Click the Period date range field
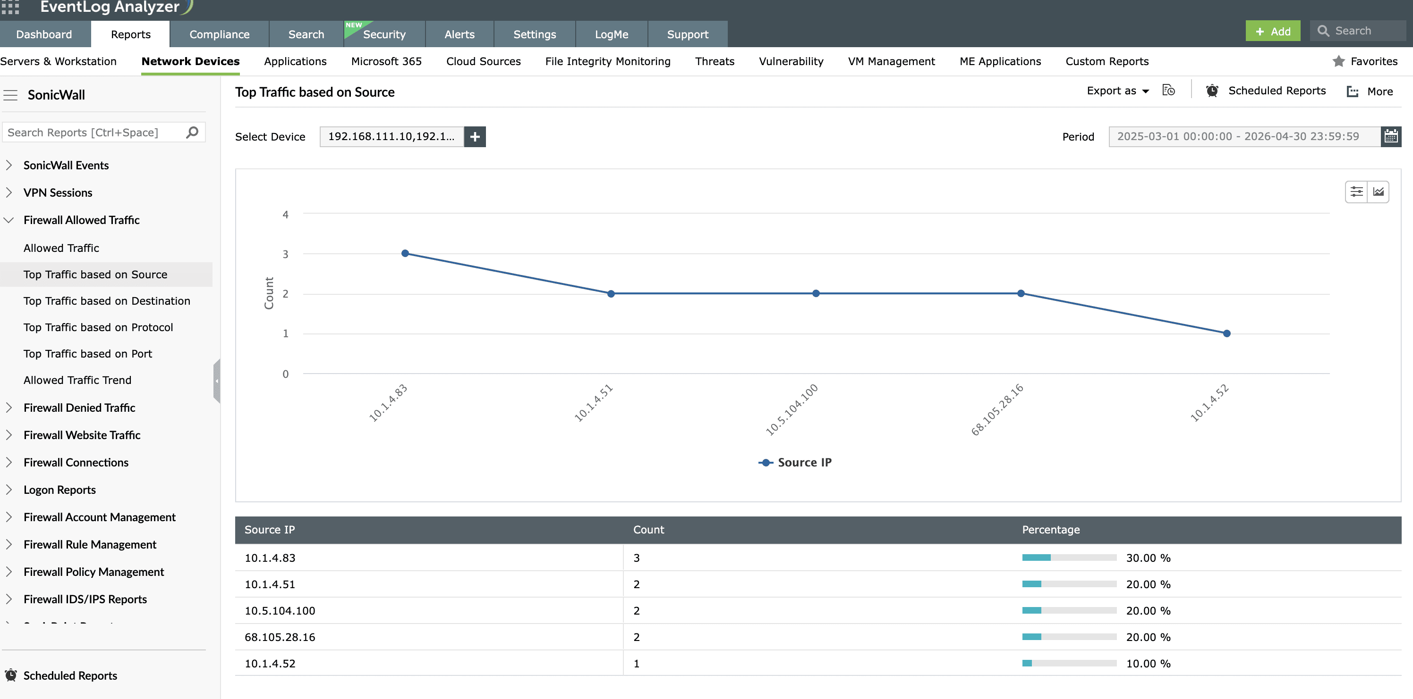1413x699 pixels. [1244, 136]
